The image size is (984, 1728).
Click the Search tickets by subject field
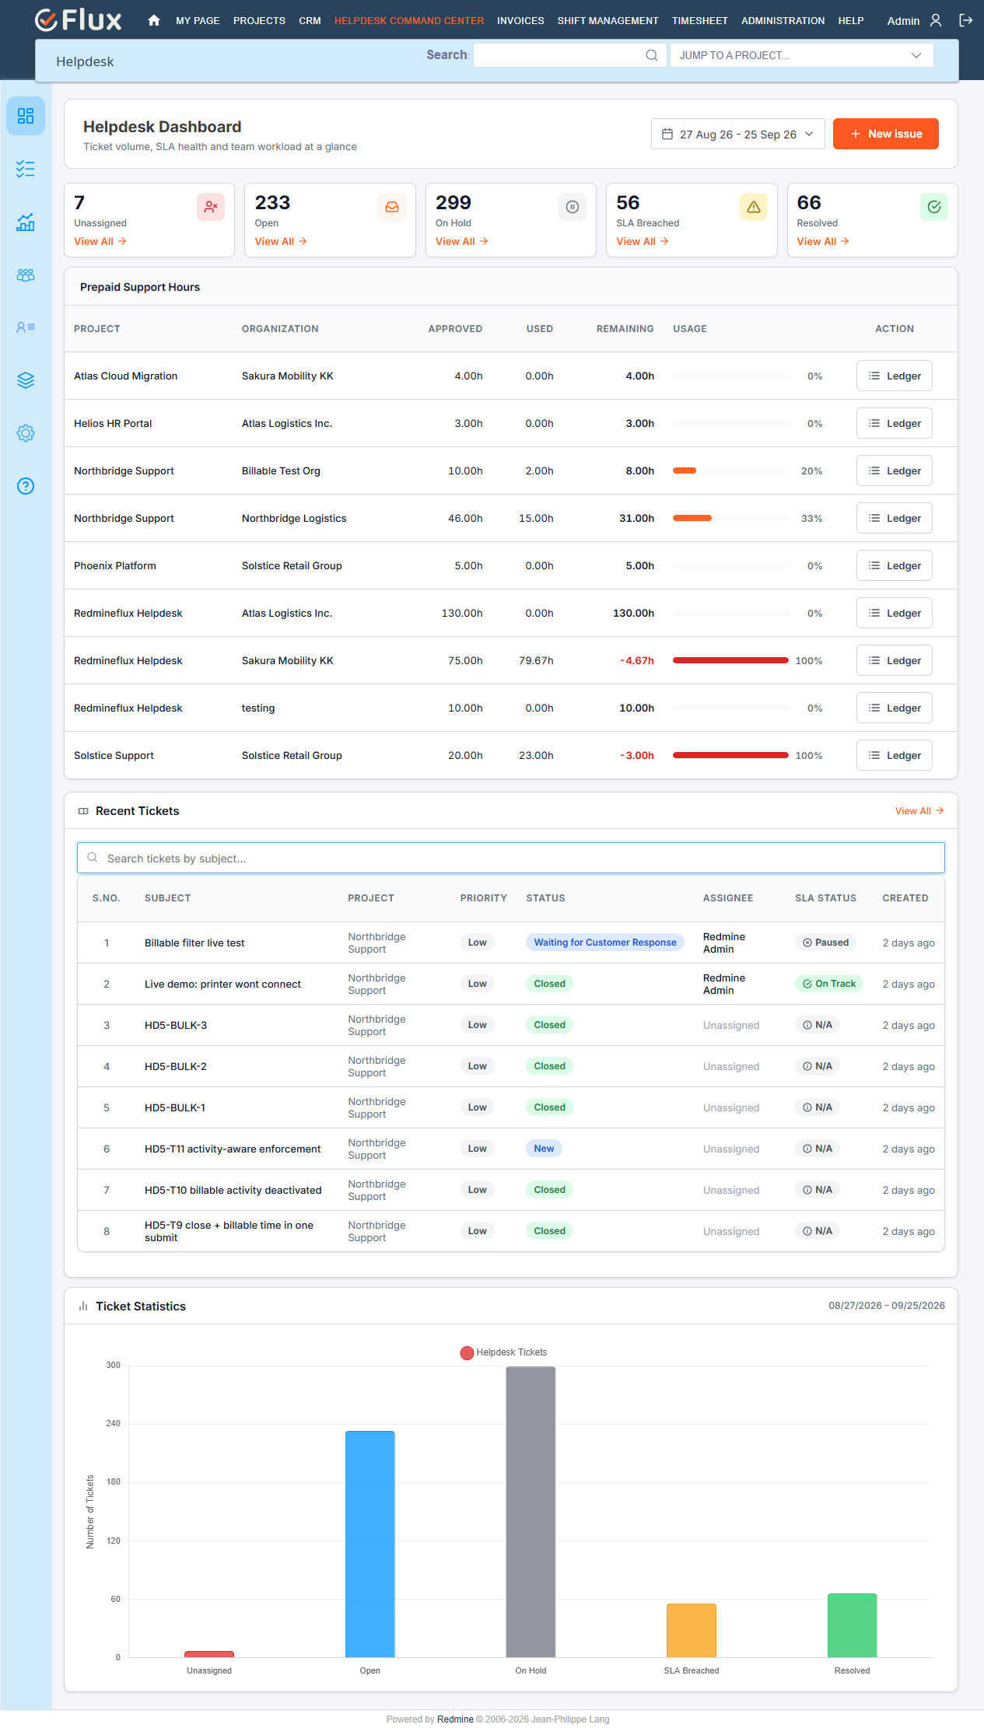511,858
